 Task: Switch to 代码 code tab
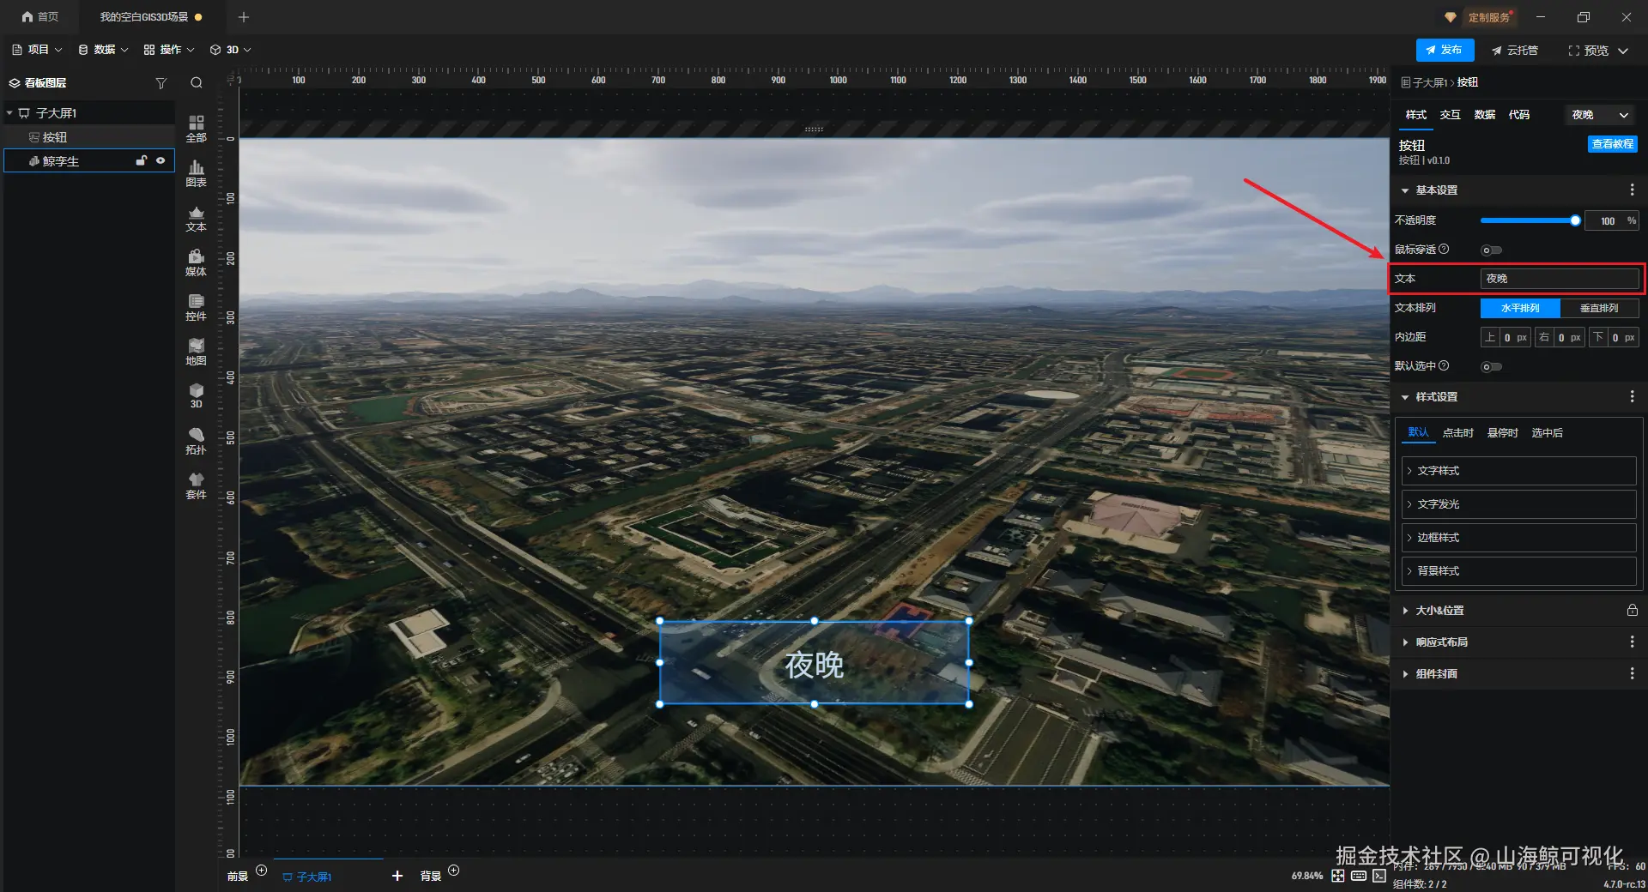point(1518,115)
